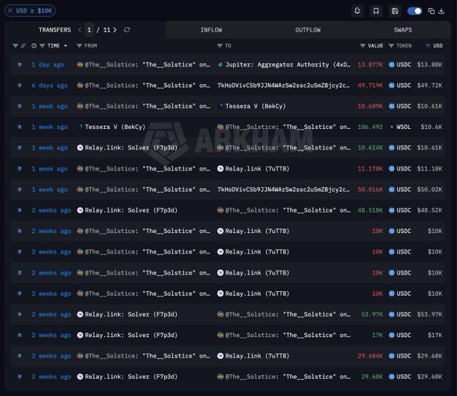Open the USD column filter
The height and width of the screenshot is (396, 457).
click(428, 46)
